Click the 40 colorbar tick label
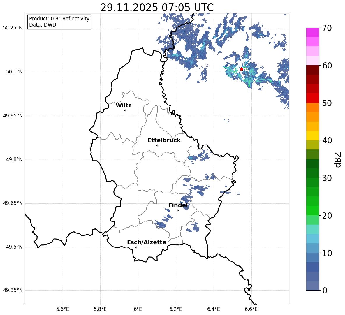345x315 pixels. [327, 140]
